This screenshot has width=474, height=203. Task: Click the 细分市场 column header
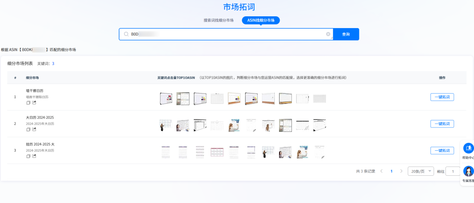32,78
